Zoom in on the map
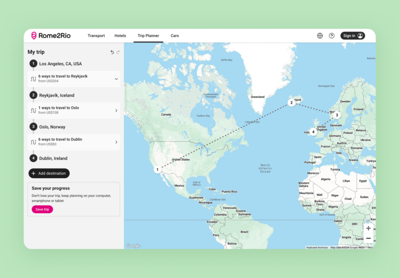The image size is (400, 278). pos(368,228)
